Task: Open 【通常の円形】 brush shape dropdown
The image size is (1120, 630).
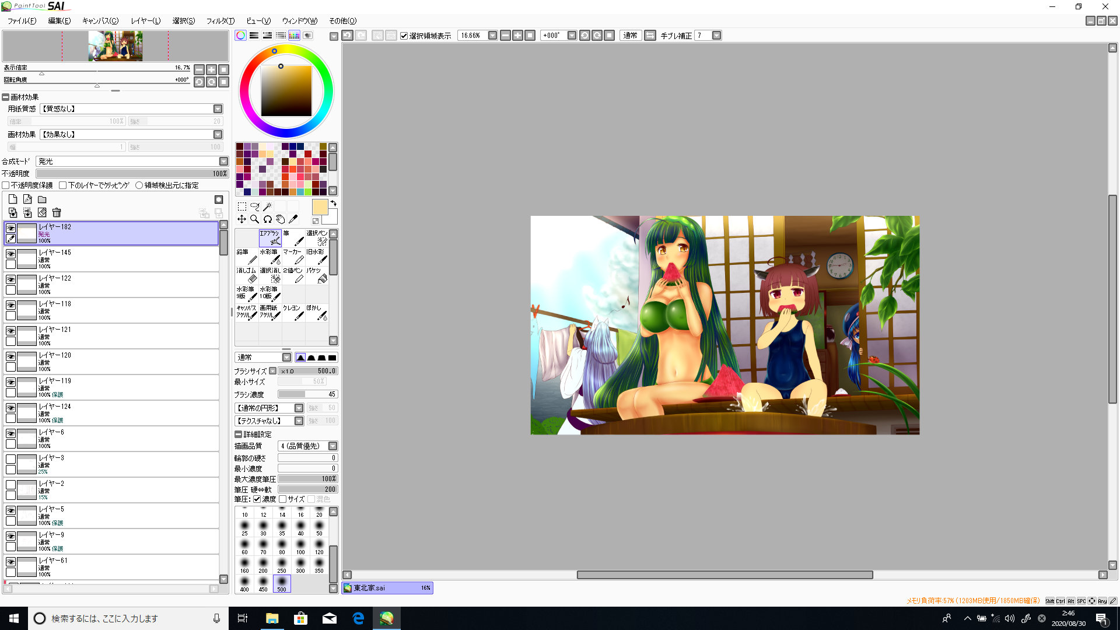Action: coord(299,408)
